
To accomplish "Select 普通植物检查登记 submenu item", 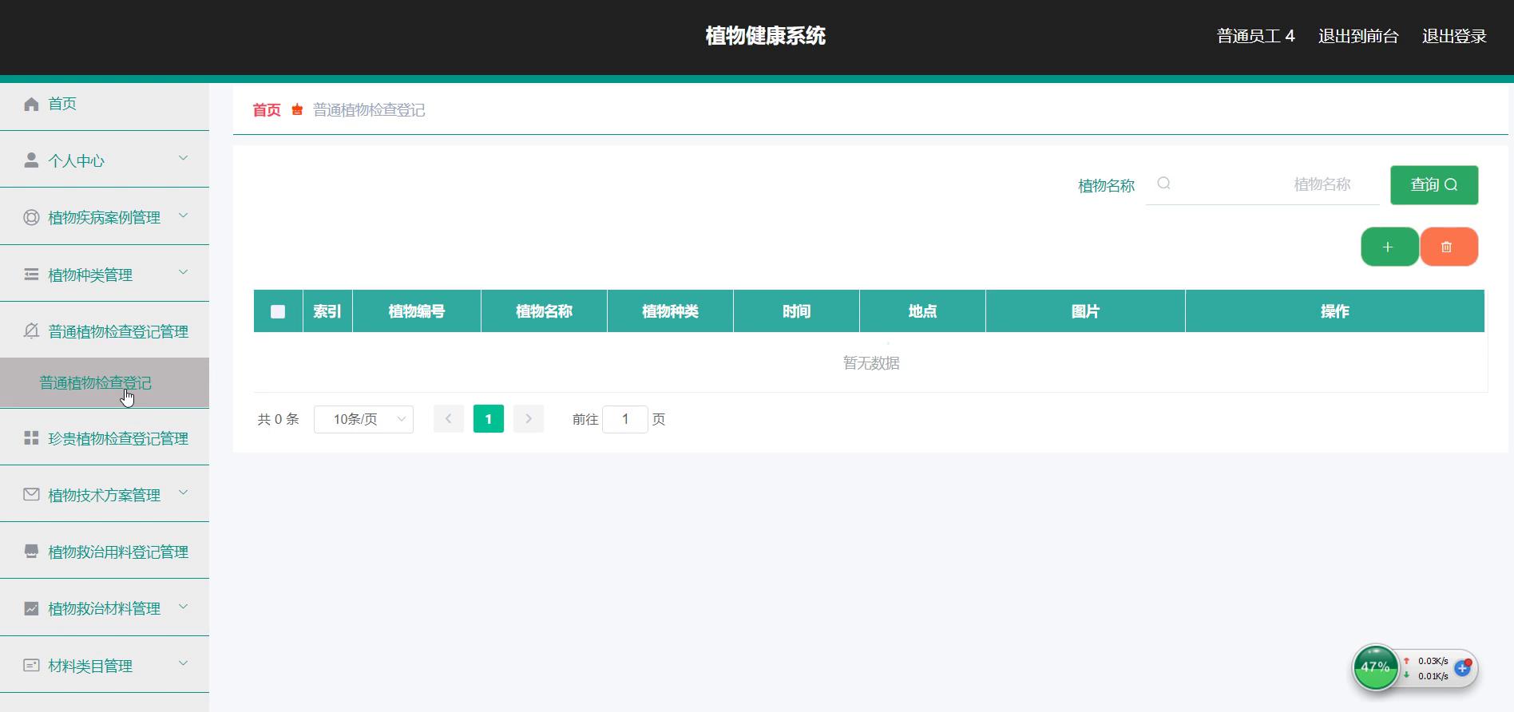I will pyautogui.click(x=95, y=383).
